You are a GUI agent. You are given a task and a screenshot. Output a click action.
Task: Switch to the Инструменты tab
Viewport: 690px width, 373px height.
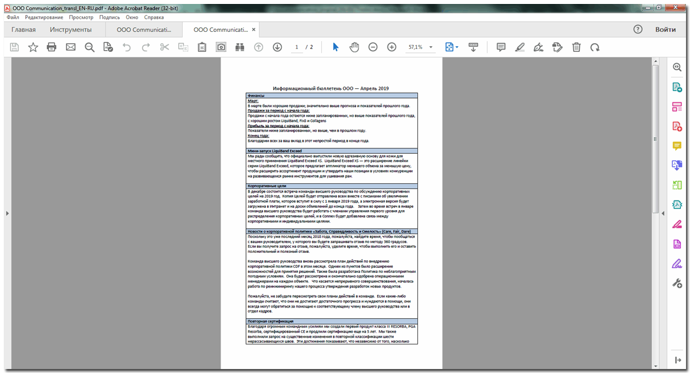click(70, 30)
